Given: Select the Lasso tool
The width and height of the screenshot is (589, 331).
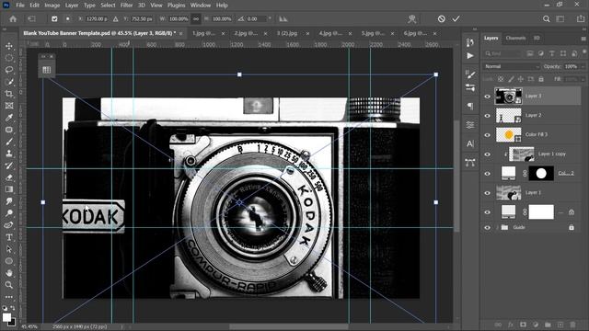Looking at the screenshot, I should click(9, 70).
